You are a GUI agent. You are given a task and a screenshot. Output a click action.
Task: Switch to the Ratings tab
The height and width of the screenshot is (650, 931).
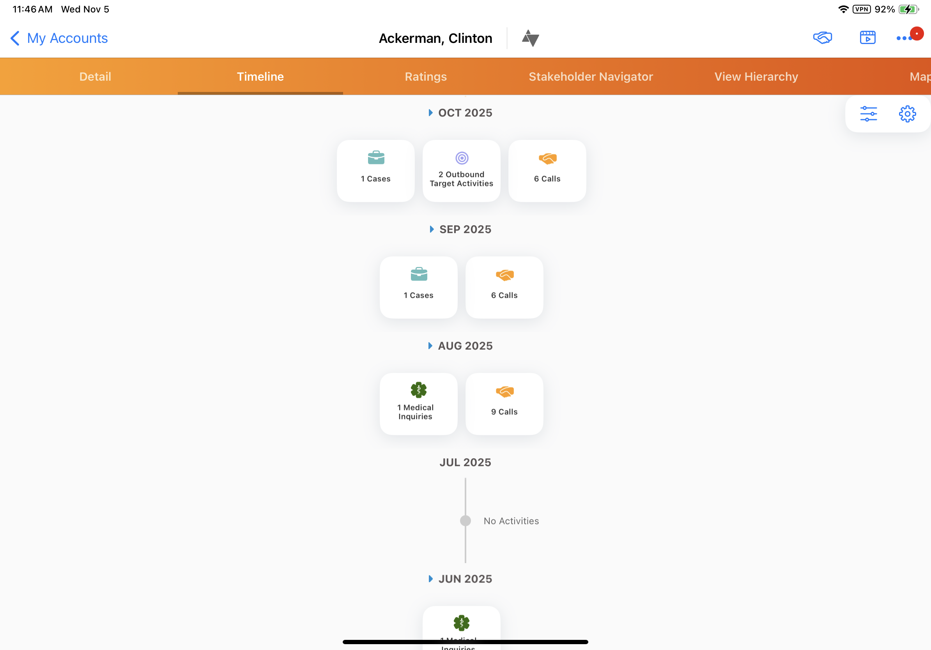tap(425, 77)
